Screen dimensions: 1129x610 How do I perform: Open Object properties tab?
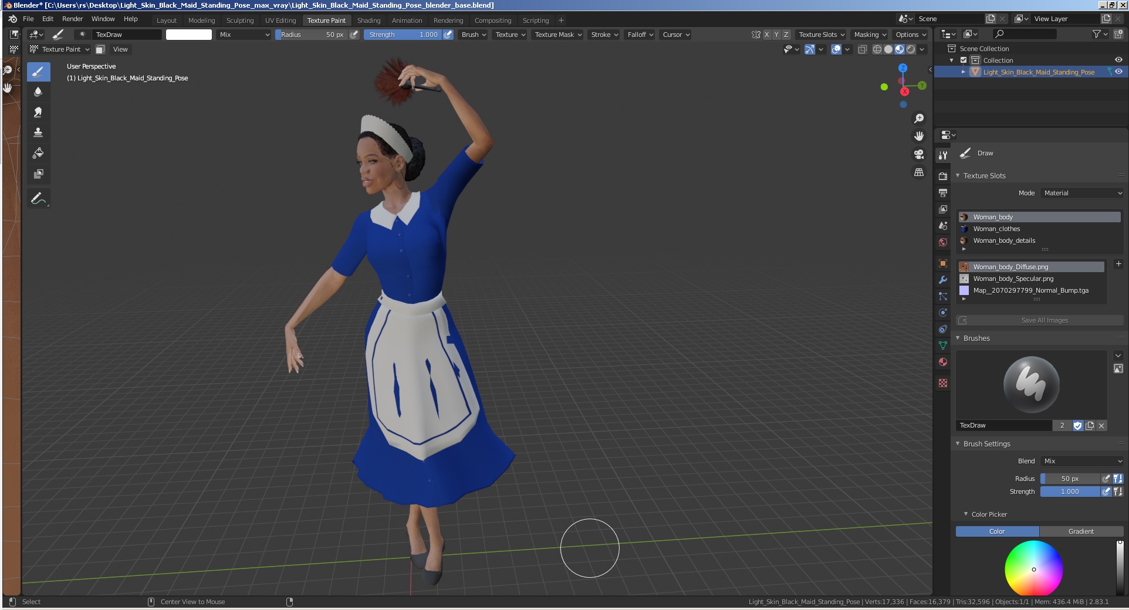pos(943,263)
